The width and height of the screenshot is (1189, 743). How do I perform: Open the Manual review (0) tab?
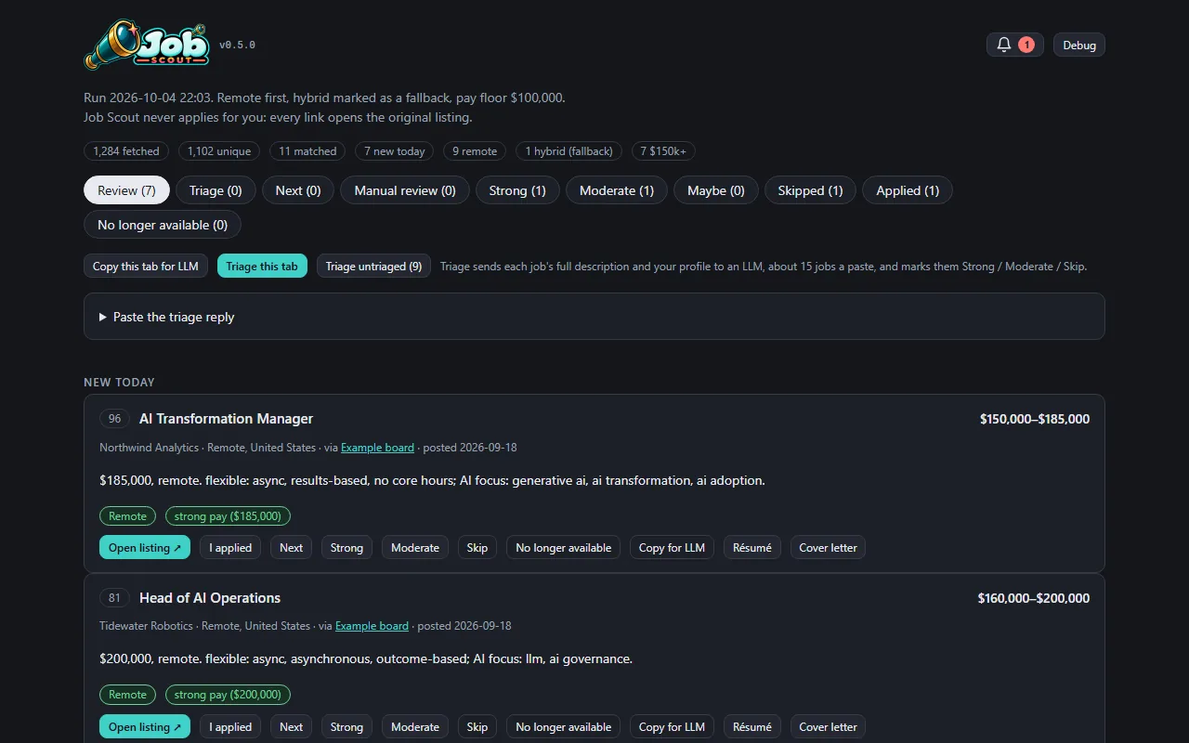click(405, 190)
